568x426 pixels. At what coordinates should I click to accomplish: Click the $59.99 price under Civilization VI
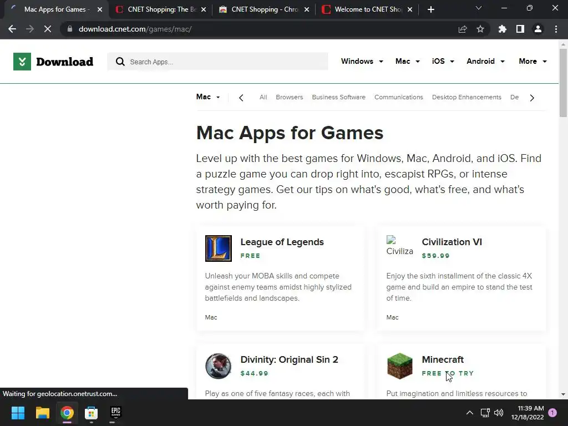(436, 256)
